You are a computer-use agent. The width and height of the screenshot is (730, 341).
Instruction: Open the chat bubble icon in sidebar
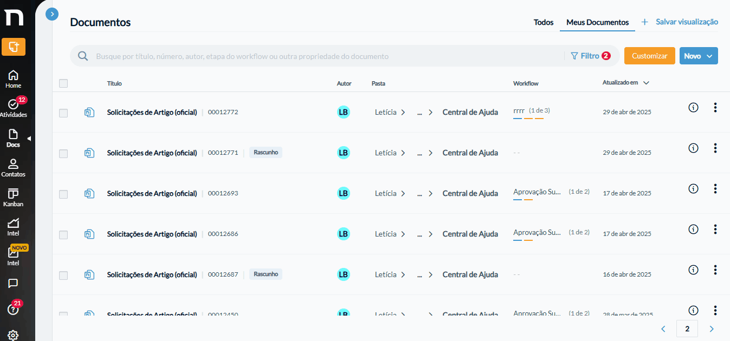pos(14,283)
